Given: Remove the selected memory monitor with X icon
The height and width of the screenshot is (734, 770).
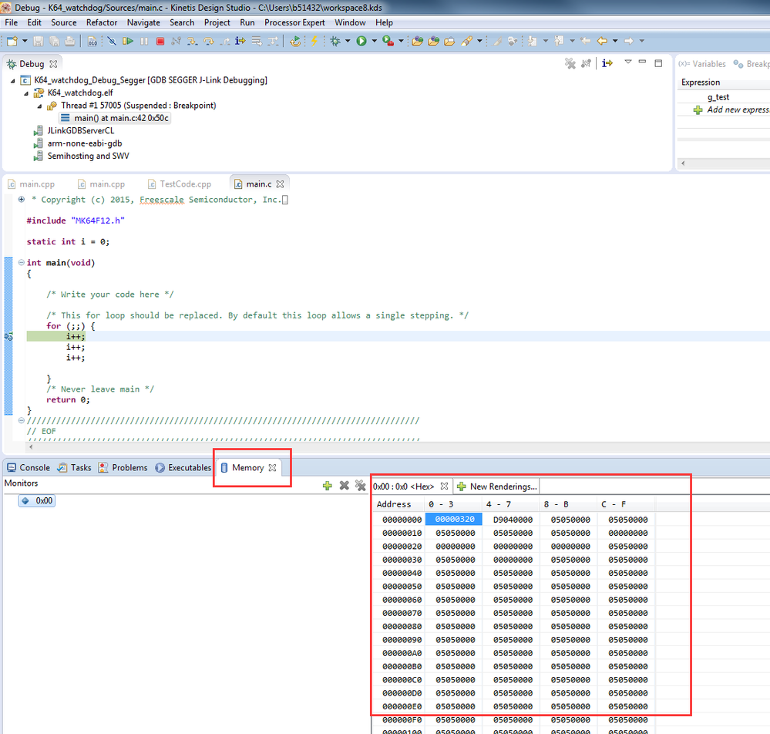Looking at the screenshot, I should click(x=345, y=486).
